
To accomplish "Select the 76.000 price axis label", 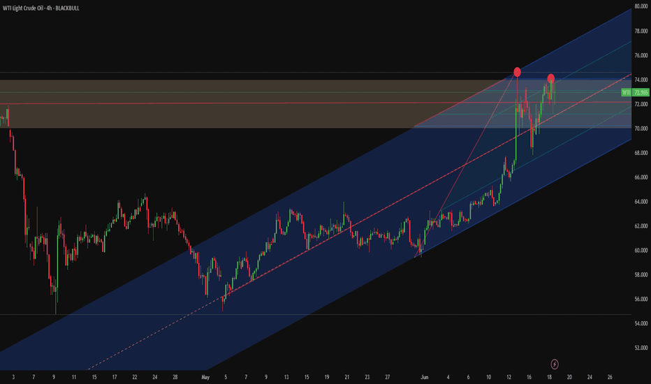I will [x=641, y=55].
